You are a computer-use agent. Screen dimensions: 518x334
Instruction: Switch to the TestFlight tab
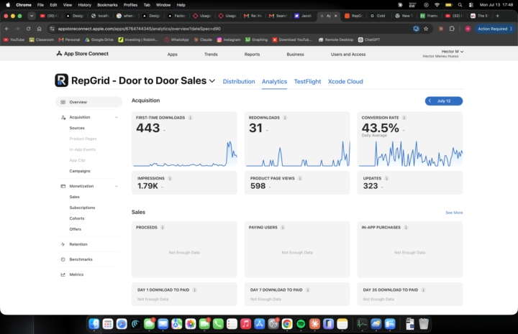[x=307, y=81]
